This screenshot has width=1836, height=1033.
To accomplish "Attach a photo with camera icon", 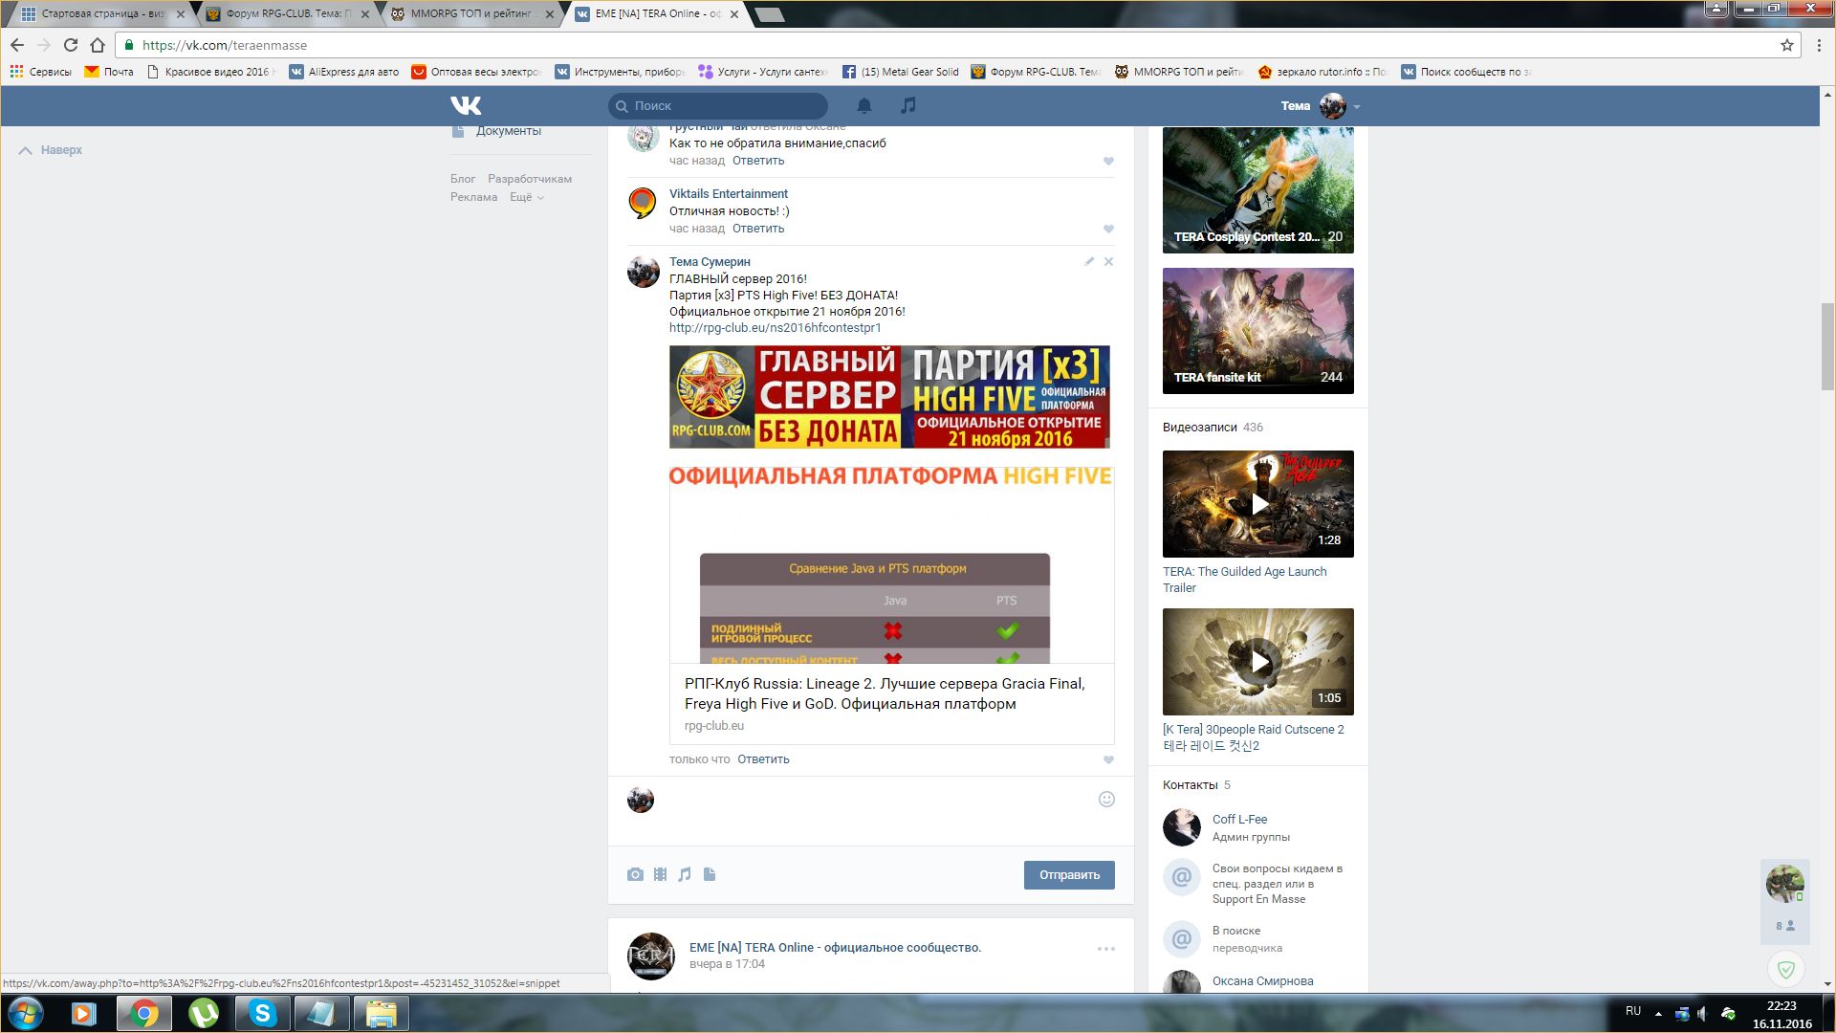I will (635, 874).
